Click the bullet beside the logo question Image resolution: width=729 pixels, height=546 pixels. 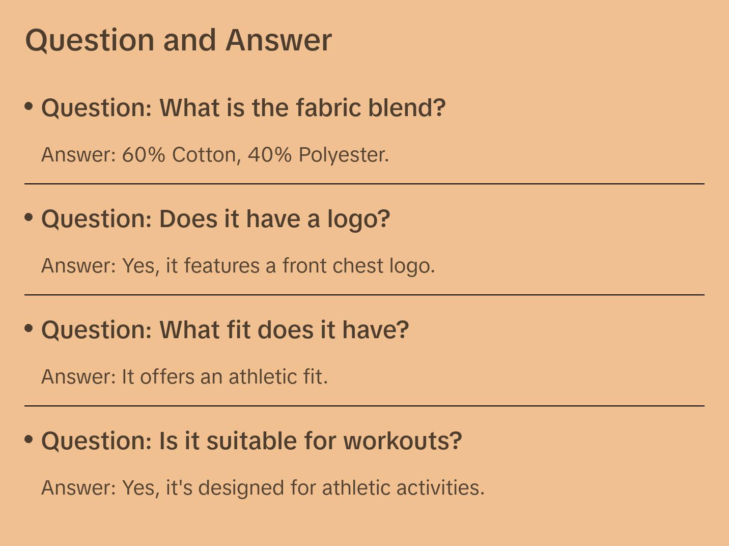[x=29, y=217]
